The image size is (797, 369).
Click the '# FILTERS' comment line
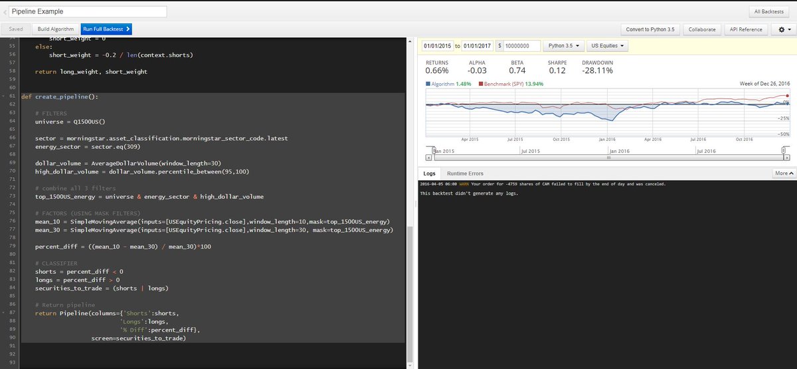pos(51,113)
